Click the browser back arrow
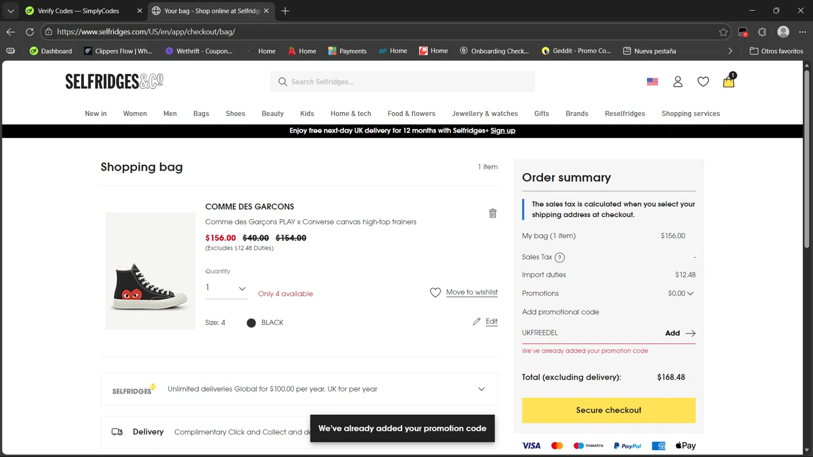The height and width of the screenshot is (457, 813). click(x=11, y=32)
